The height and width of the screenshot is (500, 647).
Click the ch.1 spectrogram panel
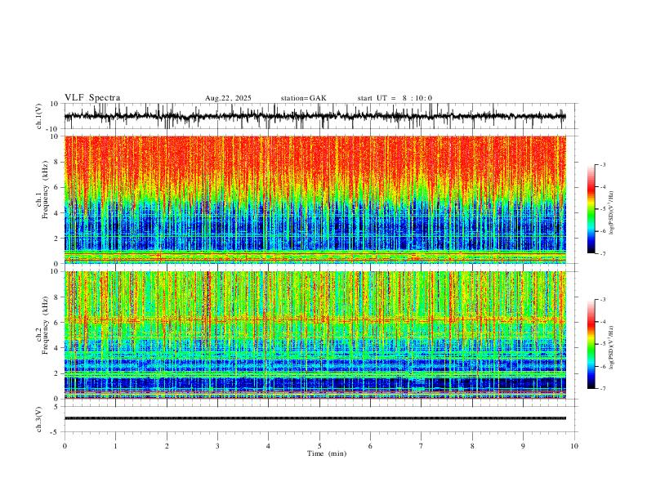click(315, 199)
